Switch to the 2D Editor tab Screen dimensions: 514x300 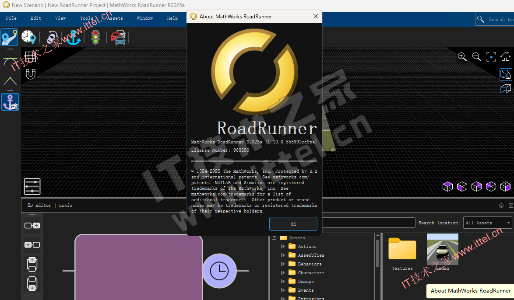[39, 206]
